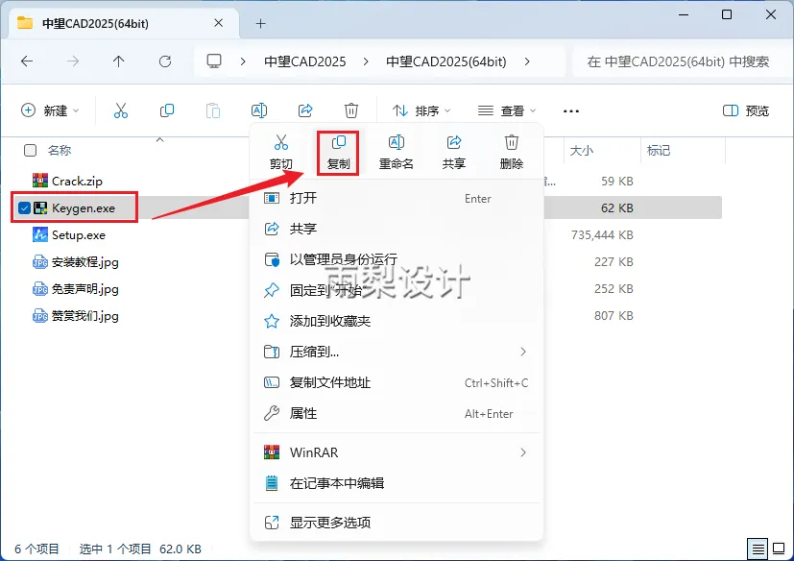Expand the 压缩到... submenu

tap(523, 352)
